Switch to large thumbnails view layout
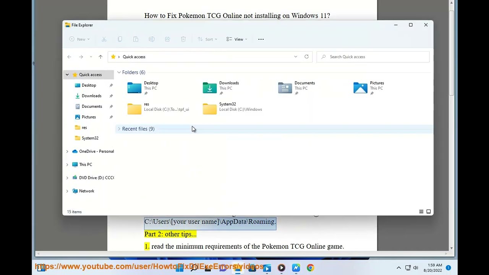Viewport: 489px width, 275px height. [x=429, y=212]
